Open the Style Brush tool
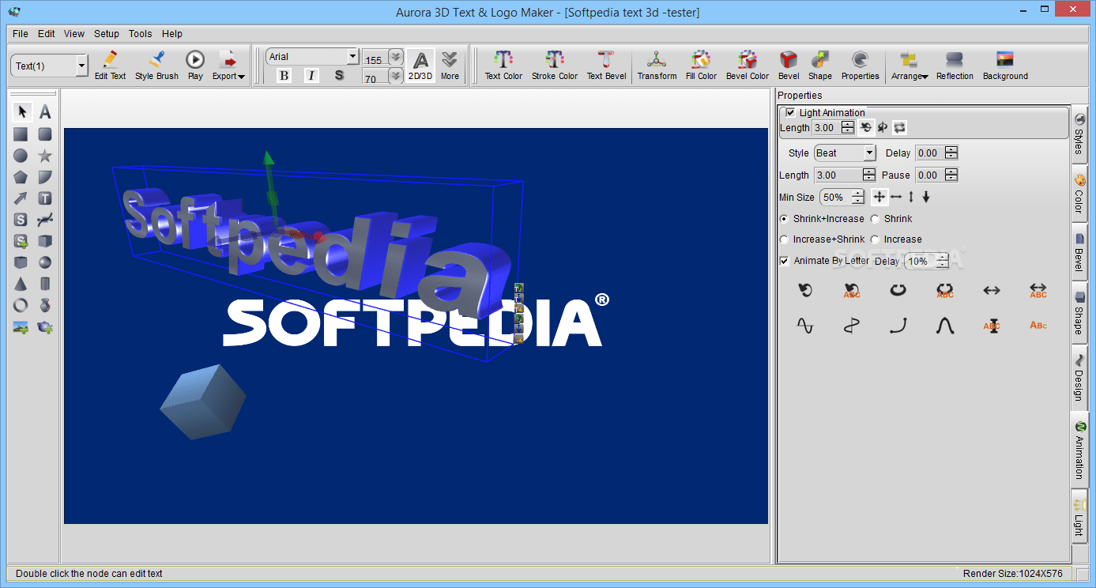Viewport: 1096px width, 588px height. point(156,65)
